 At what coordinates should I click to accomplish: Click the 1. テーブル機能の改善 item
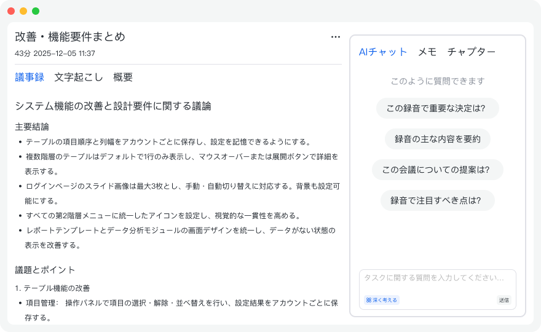click(x=52, y=288)
